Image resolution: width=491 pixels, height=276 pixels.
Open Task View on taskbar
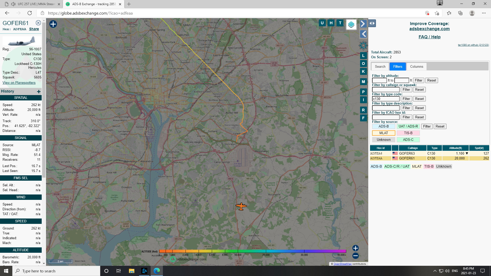tap(118, 271)
